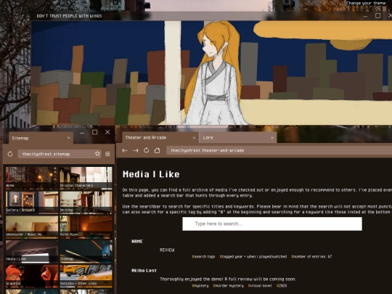The height and width of the screenshot is (294, 392).
Task: Click the 'Type here to search...' field
Action: coord(272,224)
